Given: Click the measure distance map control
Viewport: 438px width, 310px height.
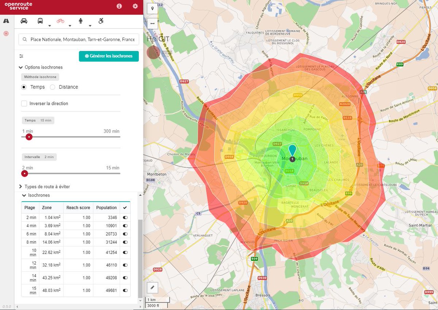Looking at the screenshot, I should coord(152,23).
